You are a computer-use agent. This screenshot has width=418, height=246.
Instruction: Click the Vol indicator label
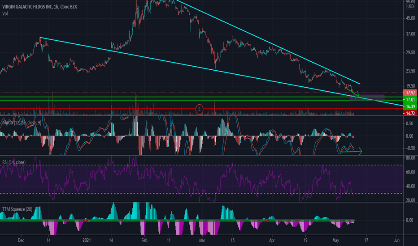coord(5,13)
